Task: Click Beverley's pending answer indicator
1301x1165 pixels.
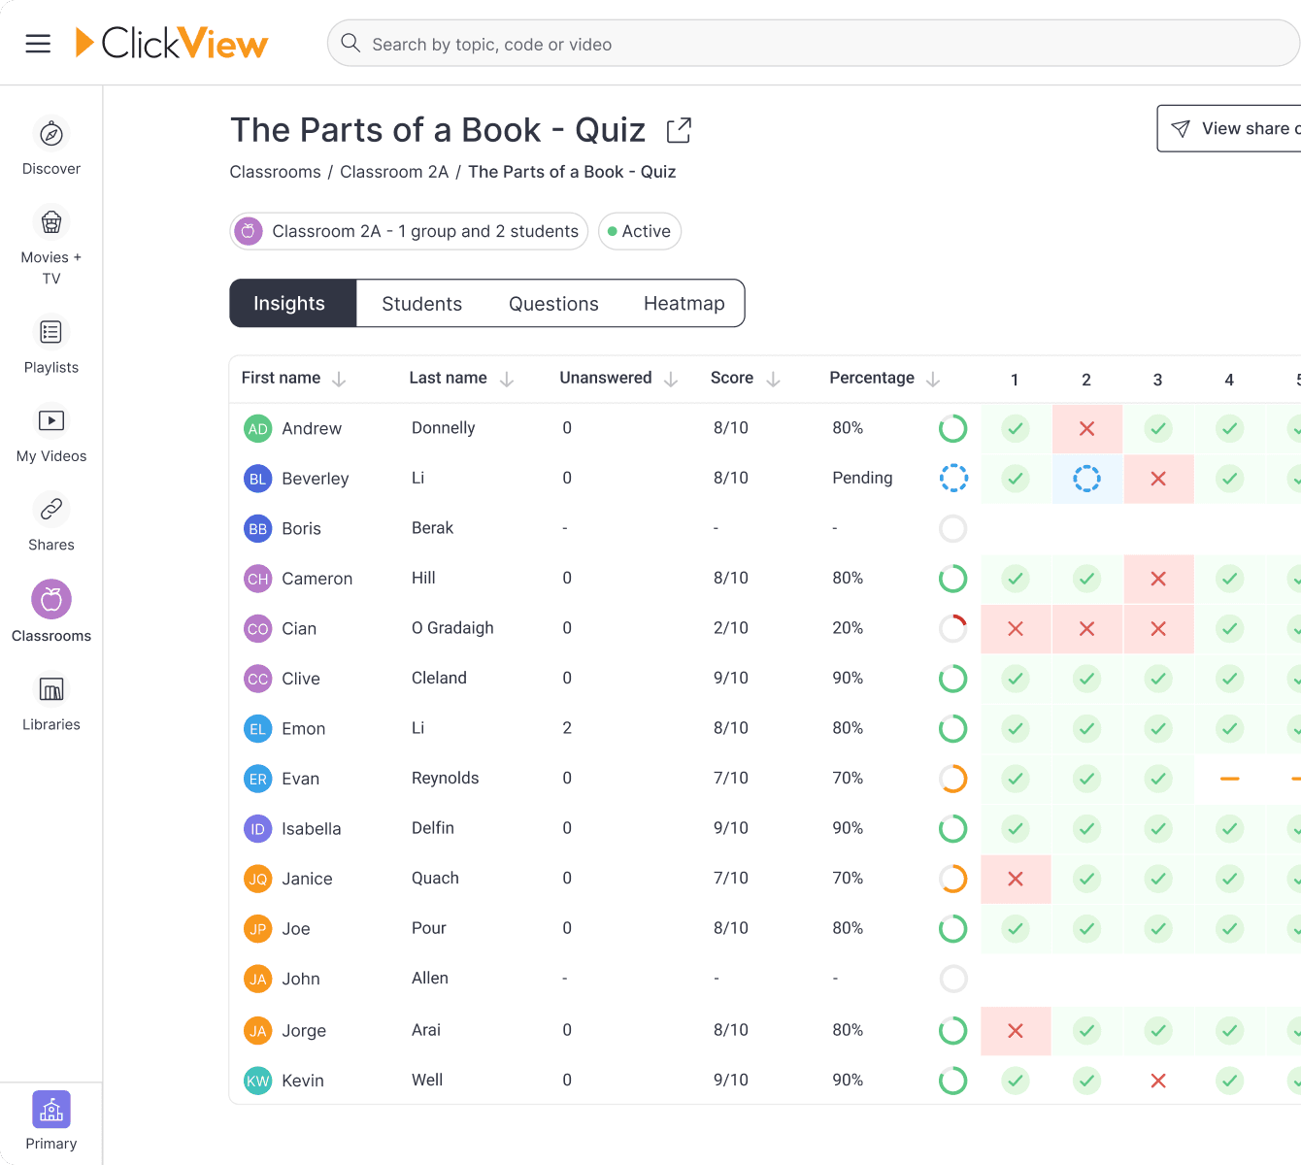Action: click(1086, 478)
